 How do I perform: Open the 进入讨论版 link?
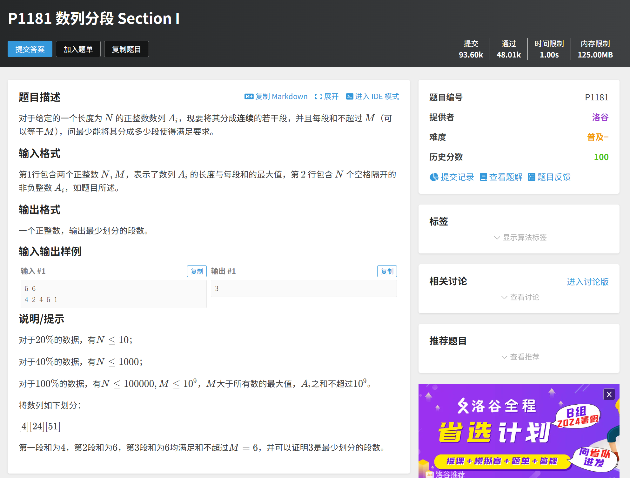coord(587,282)
